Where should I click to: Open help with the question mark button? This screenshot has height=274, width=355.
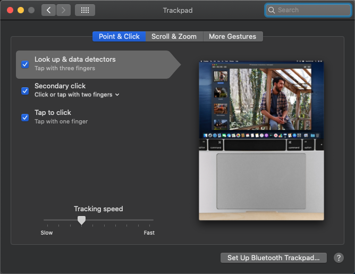339,258
